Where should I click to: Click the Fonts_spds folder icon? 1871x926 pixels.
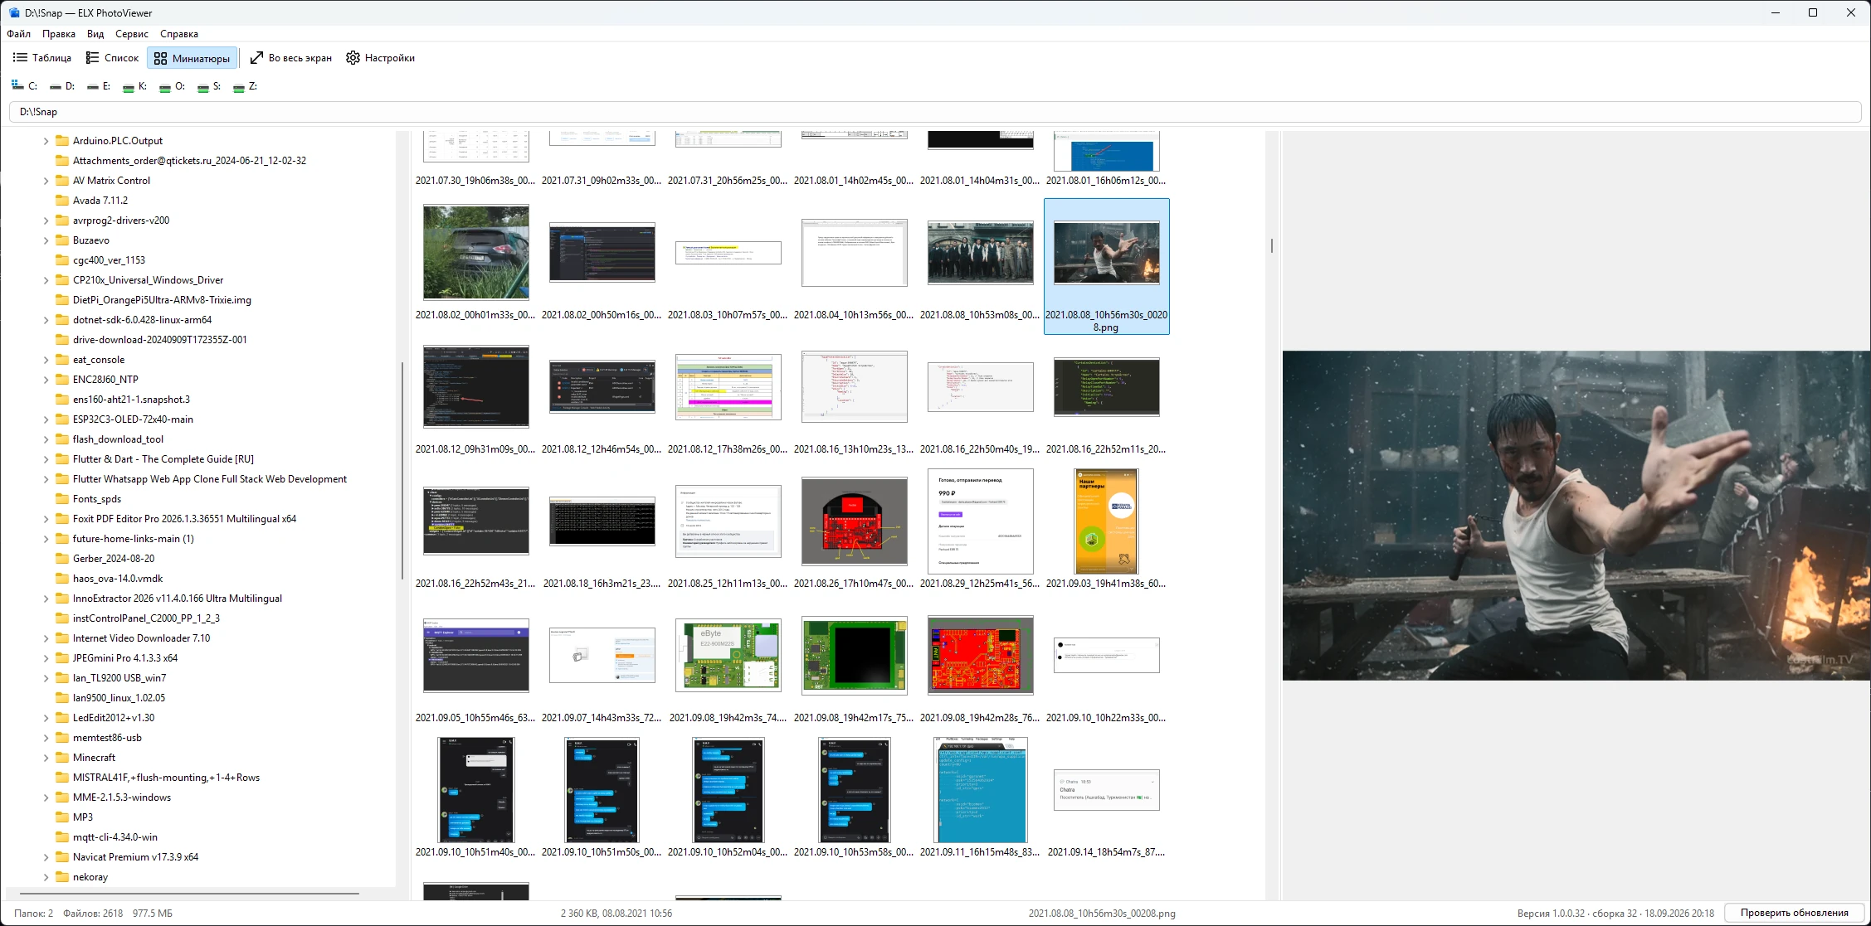pos(62,499)
